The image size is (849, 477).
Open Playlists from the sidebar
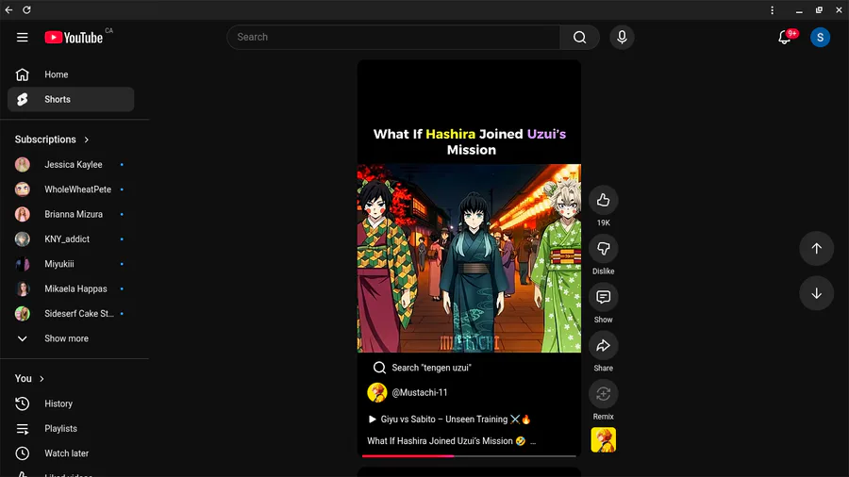[71, 428]
